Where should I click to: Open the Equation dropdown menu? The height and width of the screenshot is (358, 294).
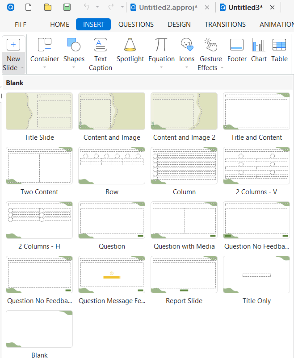(161, 68)
